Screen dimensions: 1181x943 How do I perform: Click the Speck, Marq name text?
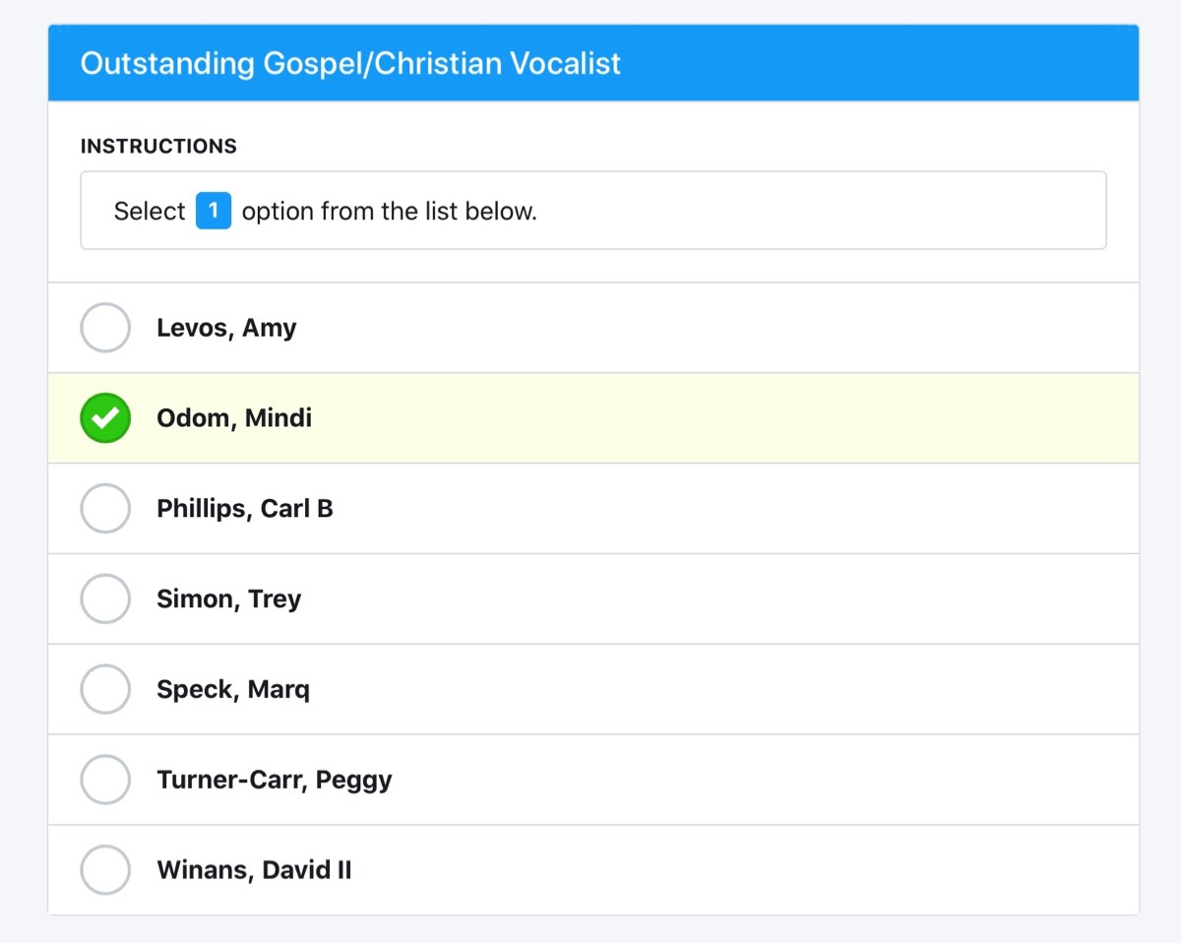(233, 689)
